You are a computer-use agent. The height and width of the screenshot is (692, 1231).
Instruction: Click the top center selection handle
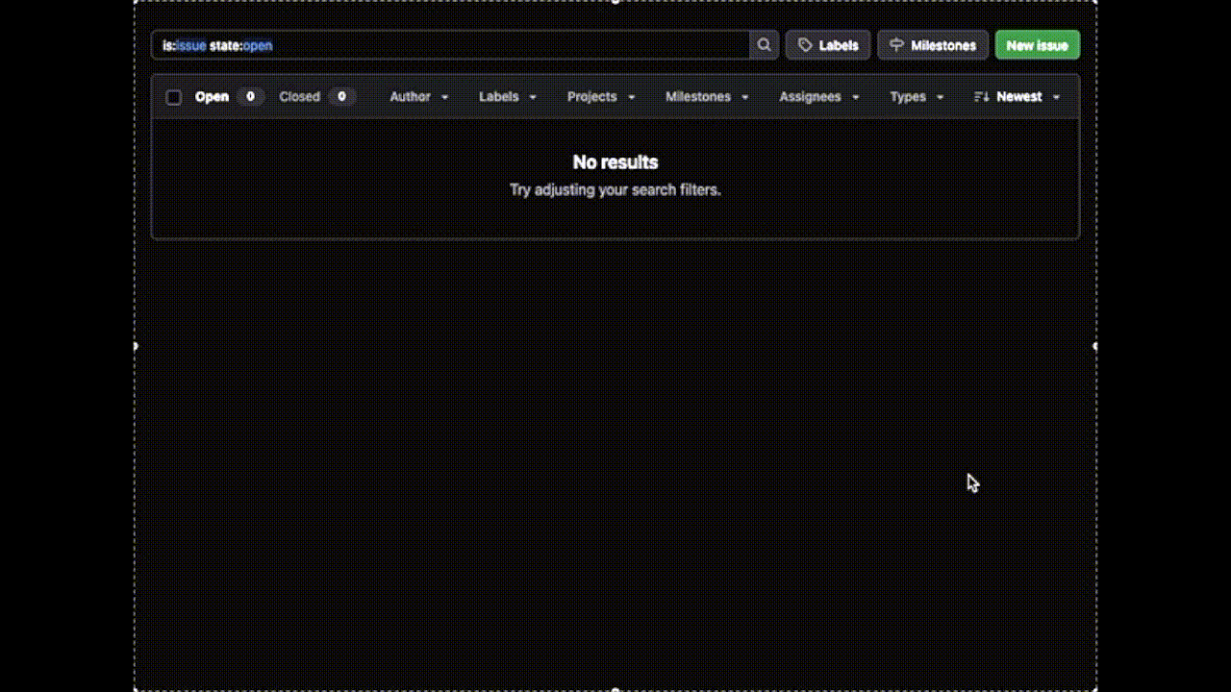click(615, 2)
